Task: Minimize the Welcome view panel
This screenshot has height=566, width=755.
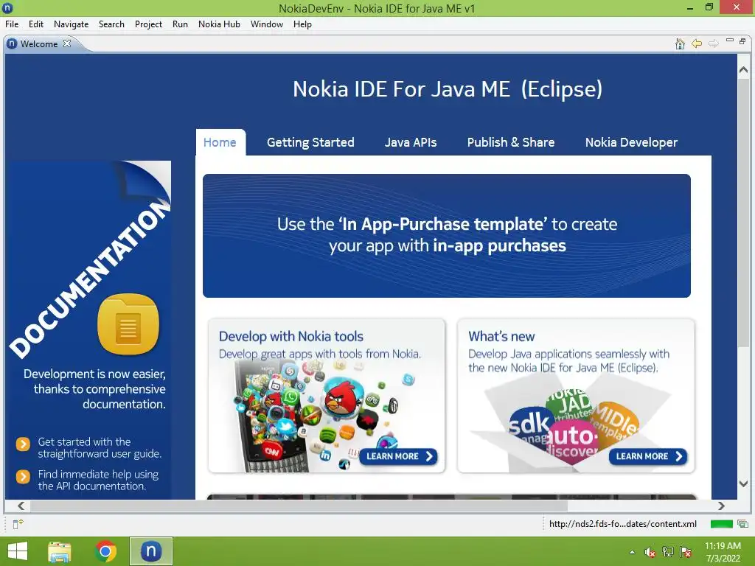Action: 730,41
